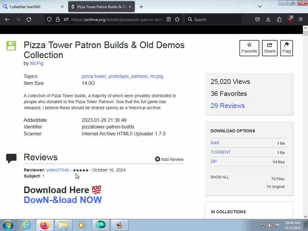The width and height of the screenshot is (308, 231).
Task: Open reviewer yetan37046 profile
Action: click(57, 170)
